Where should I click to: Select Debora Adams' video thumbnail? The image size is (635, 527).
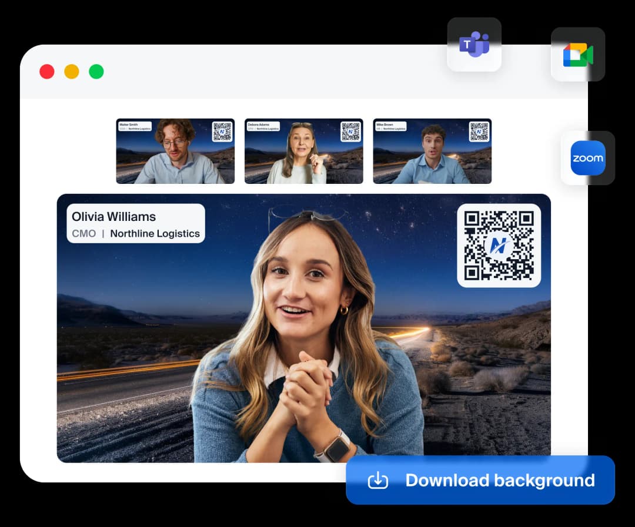(303, 152)
